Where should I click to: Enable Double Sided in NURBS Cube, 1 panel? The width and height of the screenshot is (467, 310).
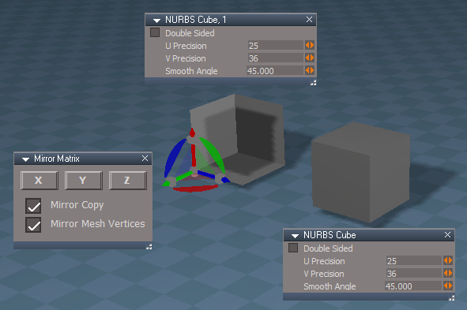(x=155, y=32)
